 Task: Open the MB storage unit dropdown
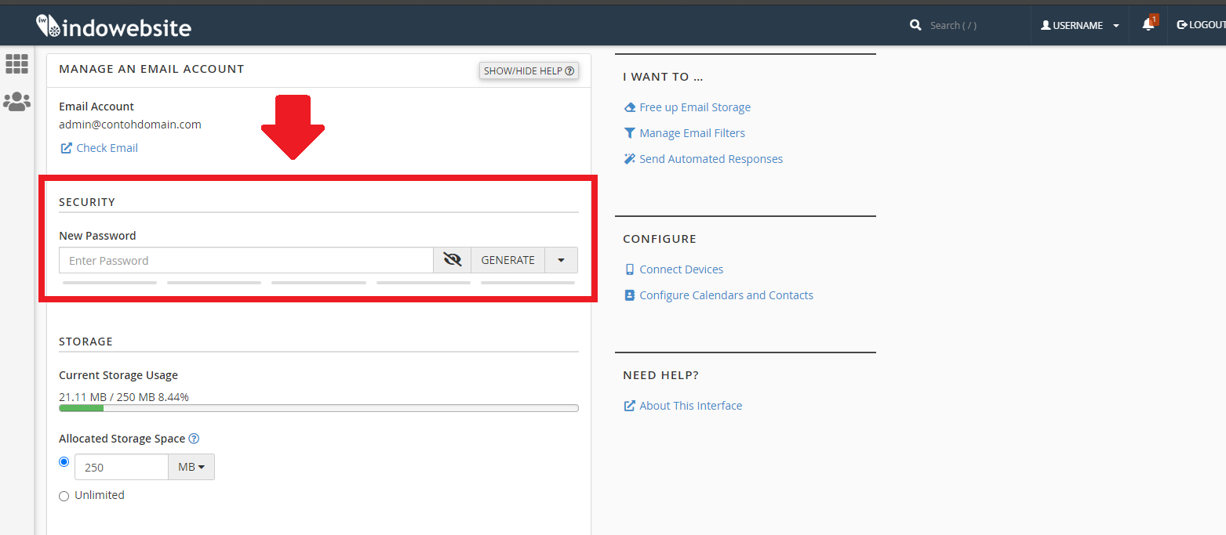coord(191,467)
